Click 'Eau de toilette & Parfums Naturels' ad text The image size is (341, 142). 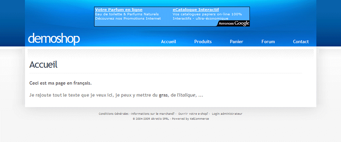tap(127, 14)
